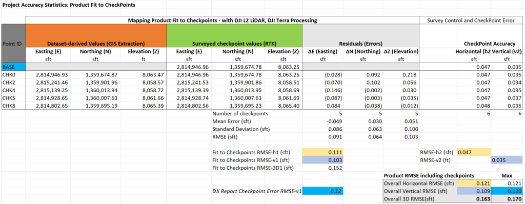The image size is (525, 204).
Task: Select the 'CHK0' point ID cell
Action: tap(13, 74)
